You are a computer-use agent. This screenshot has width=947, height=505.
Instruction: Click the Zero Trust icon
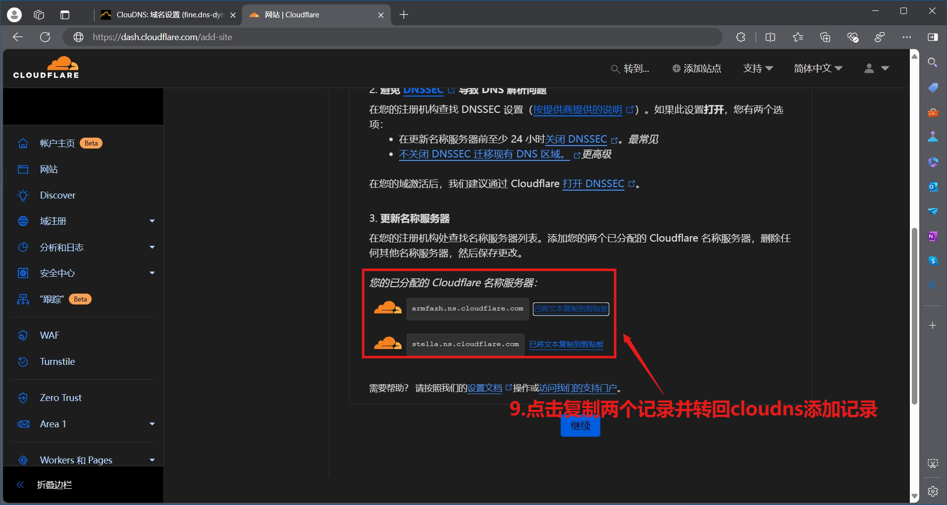point(23,398)
